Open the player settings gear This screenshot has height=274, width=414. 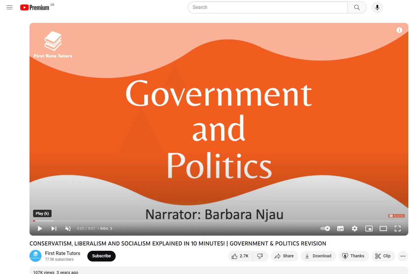point(355,228)
